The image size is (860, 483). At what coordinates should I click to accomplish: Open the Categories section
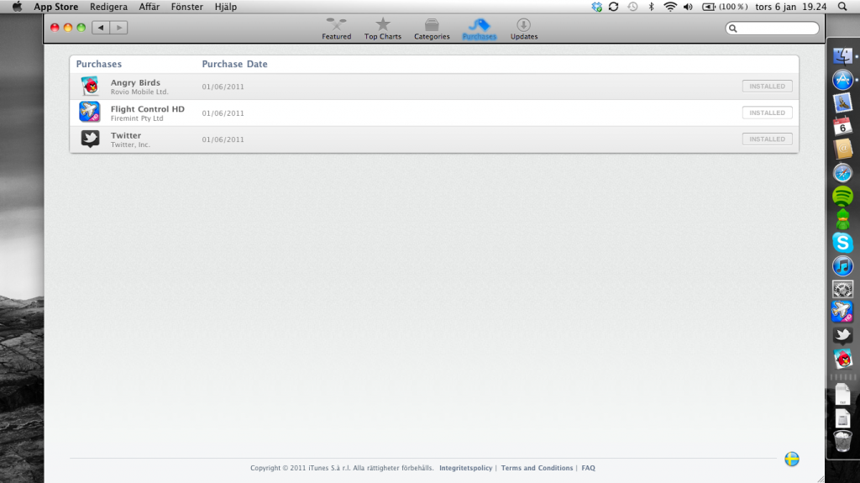click(432, 29)
